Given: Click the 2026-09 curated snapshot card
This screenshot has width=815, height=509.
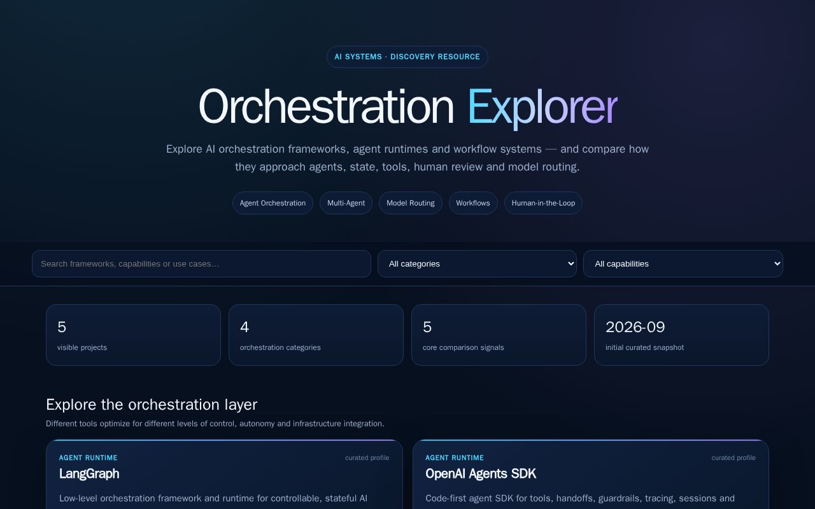Looking at the screenshot, I should [x=681, y=335].
